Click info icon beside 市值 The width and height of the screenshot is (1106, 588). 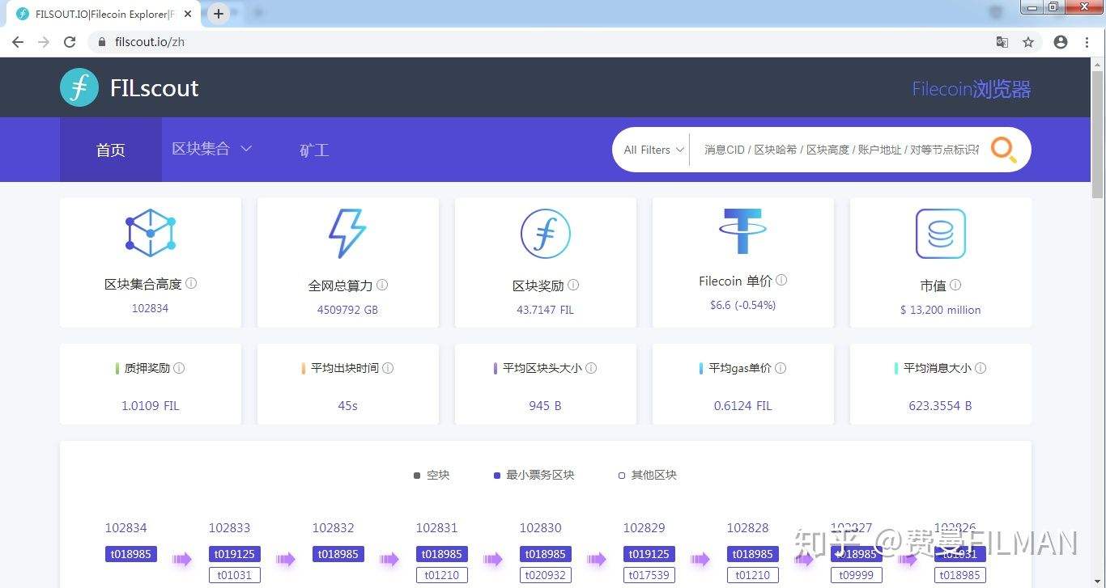(955, 285)
